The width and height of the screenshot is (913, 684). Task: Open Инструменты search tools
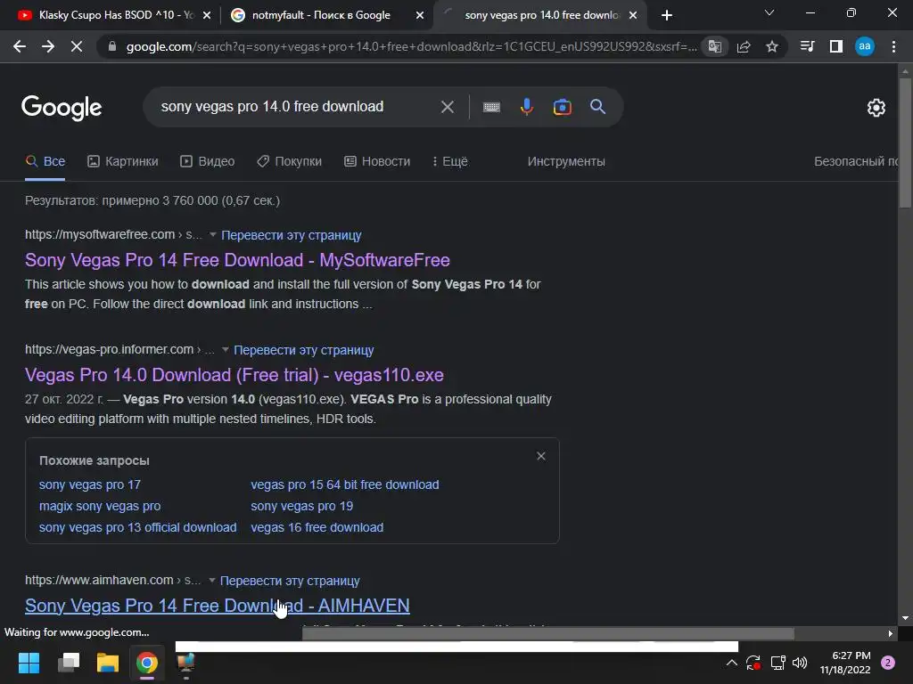click(x=566, y=161)
